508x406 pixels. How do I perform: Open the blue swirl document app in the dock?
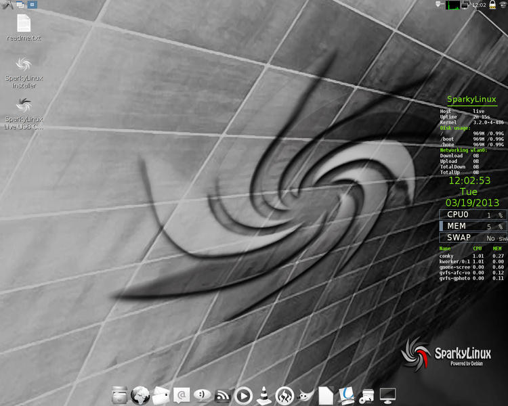pos(346,395)
